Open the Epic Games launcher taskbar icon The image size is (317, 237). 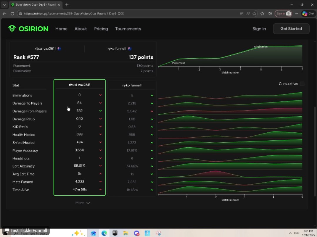[115, 233]
